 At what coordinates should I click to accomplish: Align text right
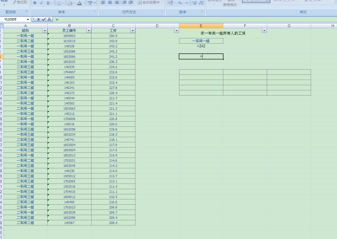(117, 3)
